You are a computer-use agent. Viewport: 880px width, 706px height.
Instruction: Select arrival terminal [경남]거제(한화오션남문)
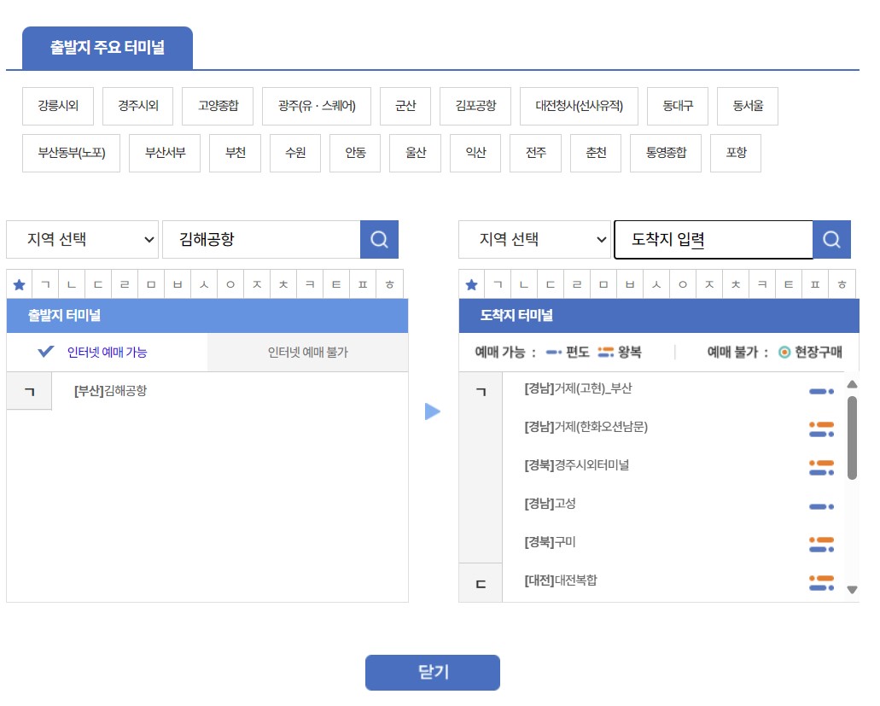(x=586, y=427)
